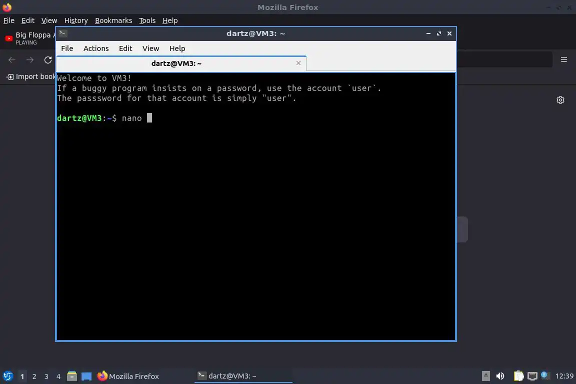
Task: Open Firefox Bookmarks menu
Action: (113, 20)
